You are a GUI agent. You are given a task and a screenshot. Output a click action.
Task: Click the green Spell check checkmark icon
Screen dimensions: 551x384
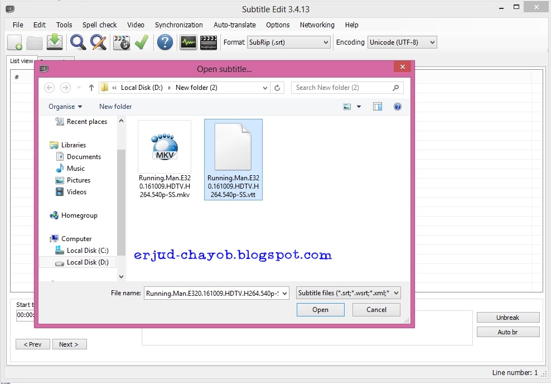click(x=142, y=42)
